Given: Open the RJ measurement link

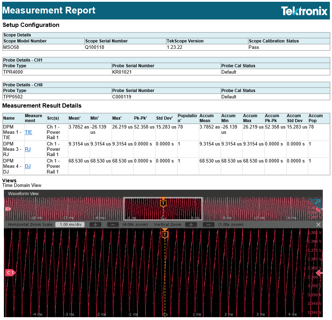Looking at the screenshot, I should (28, 149).
